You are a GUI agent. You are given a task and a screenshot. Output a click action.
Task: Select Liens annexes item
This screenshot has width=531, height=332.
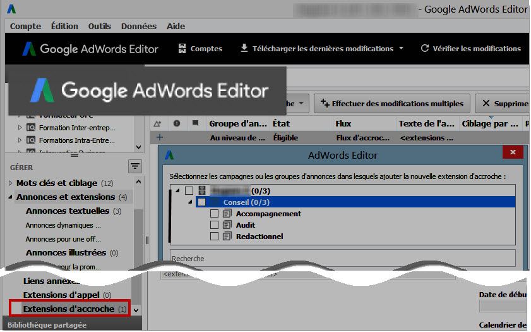[51, 281]
